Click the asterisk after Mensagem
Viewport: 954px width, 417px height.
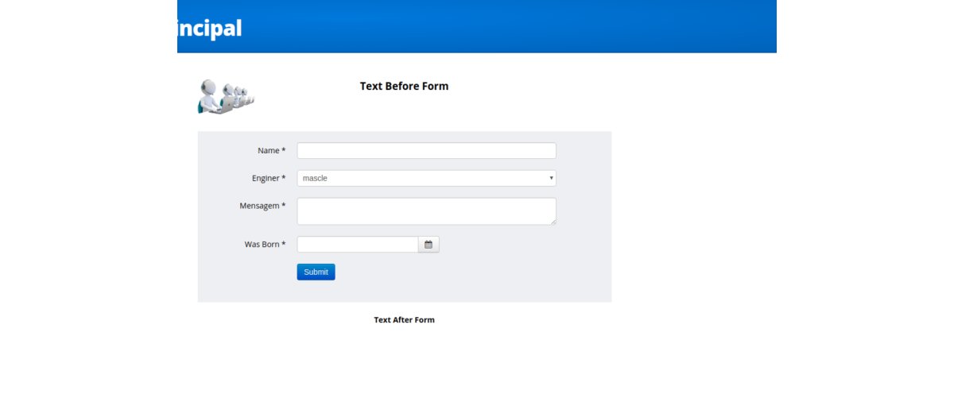(284, 206)
